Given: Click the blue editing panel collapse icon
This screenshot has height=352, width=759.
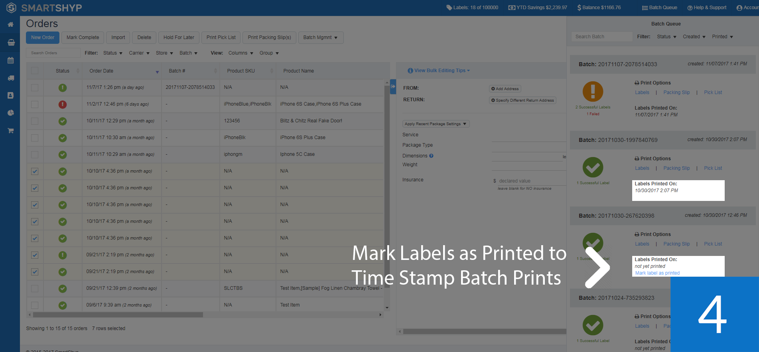Looking at the screenshot, I should click(393, 86).
